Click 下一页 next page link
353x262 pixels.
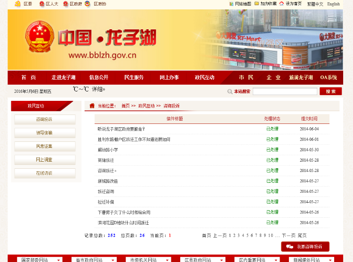coord(289,236)
